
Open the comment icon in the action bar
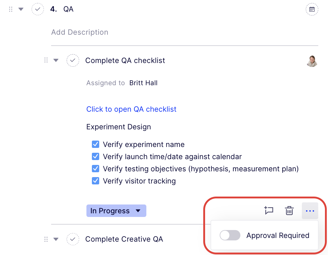[269, 211]
